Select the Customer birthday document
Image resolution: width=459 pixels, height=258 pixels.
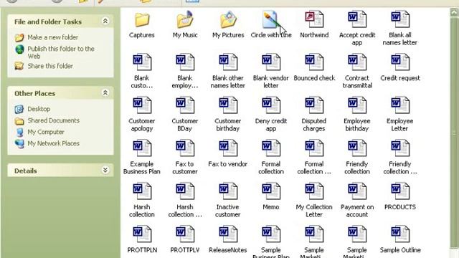coord(228,105)
